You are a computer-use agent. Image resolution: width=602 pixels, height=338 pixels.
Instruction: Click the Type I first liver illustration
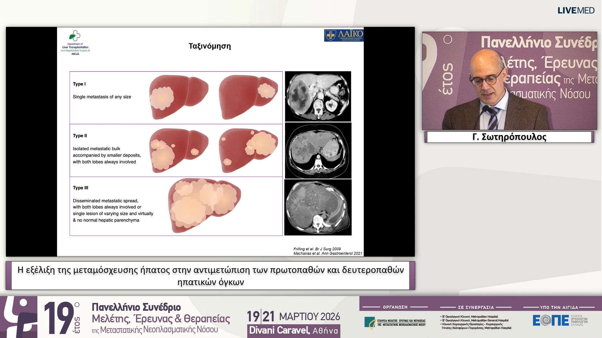click(178, 97)
